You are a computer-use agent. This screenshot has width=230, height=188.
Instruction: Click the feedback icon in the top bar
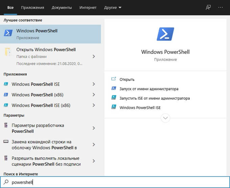pos(208,7)
